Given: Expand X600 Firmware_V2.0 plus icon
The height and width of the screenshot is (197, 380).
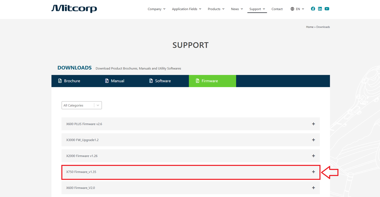Looking at the screenshot, I should click(313, 188).
